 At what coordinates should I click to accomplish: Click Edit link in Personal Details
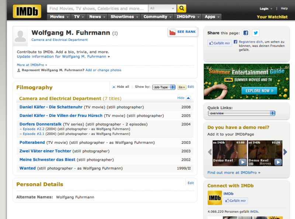coord(191,183)
